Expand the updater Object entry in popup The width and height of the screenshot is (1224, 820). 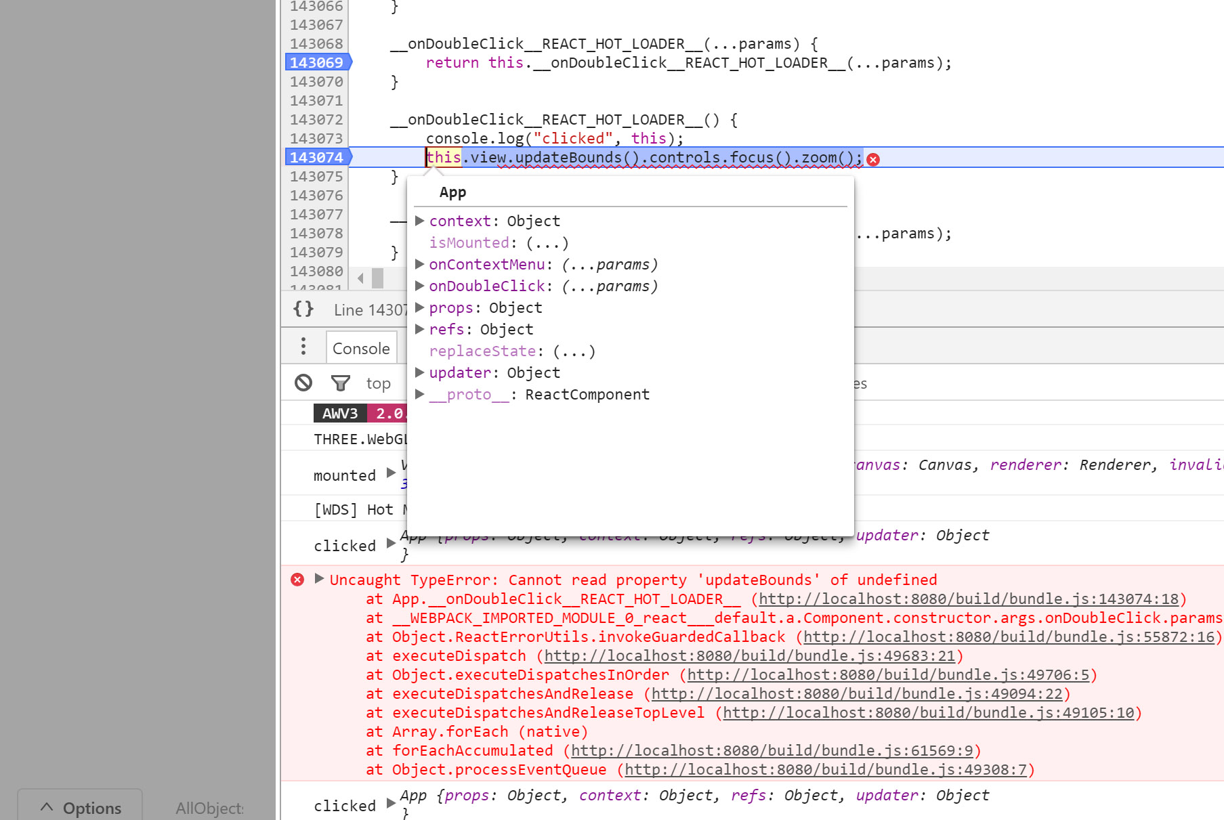click(x=419, y=372)
